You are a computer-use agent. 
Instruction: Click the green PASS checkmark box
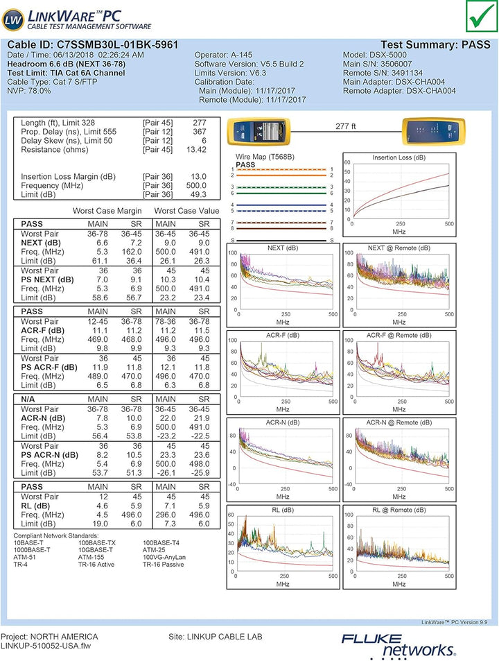pos(477,19)
